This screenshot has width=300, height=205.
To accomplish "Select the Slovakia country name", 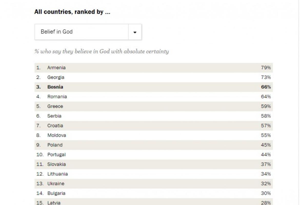I will coord(56,164).
